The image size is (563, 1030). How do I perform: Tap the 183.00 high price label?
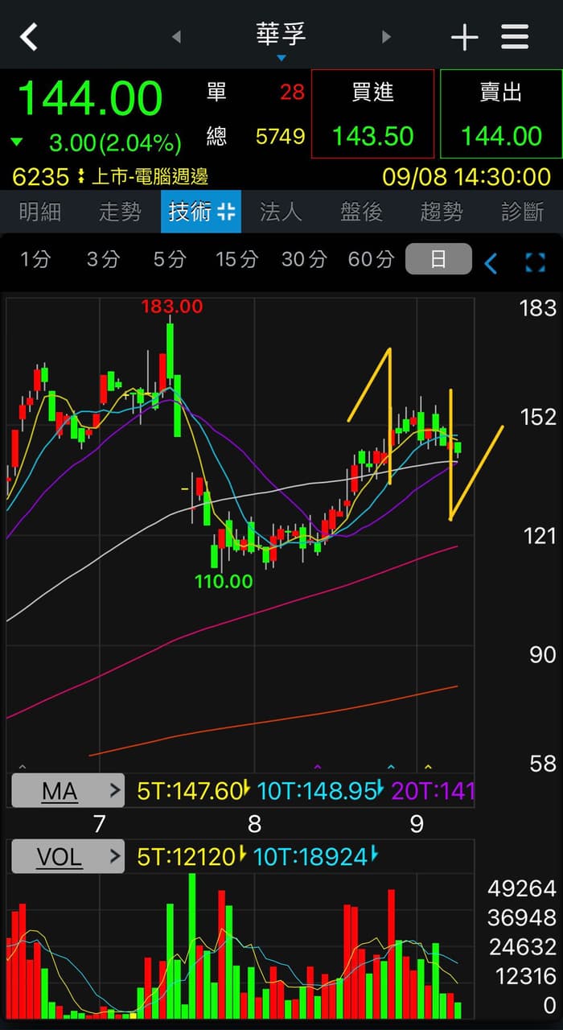(x=172, y=306)
